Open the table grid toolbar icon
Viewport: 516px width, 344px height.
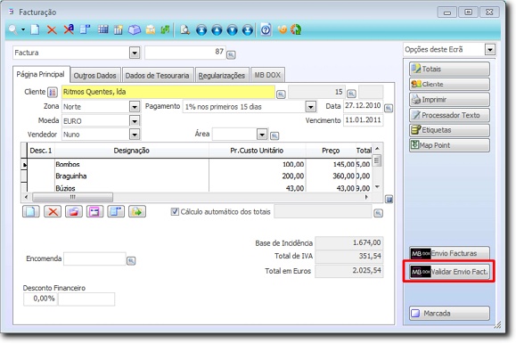pyautogui.click(x=102, y=30)
